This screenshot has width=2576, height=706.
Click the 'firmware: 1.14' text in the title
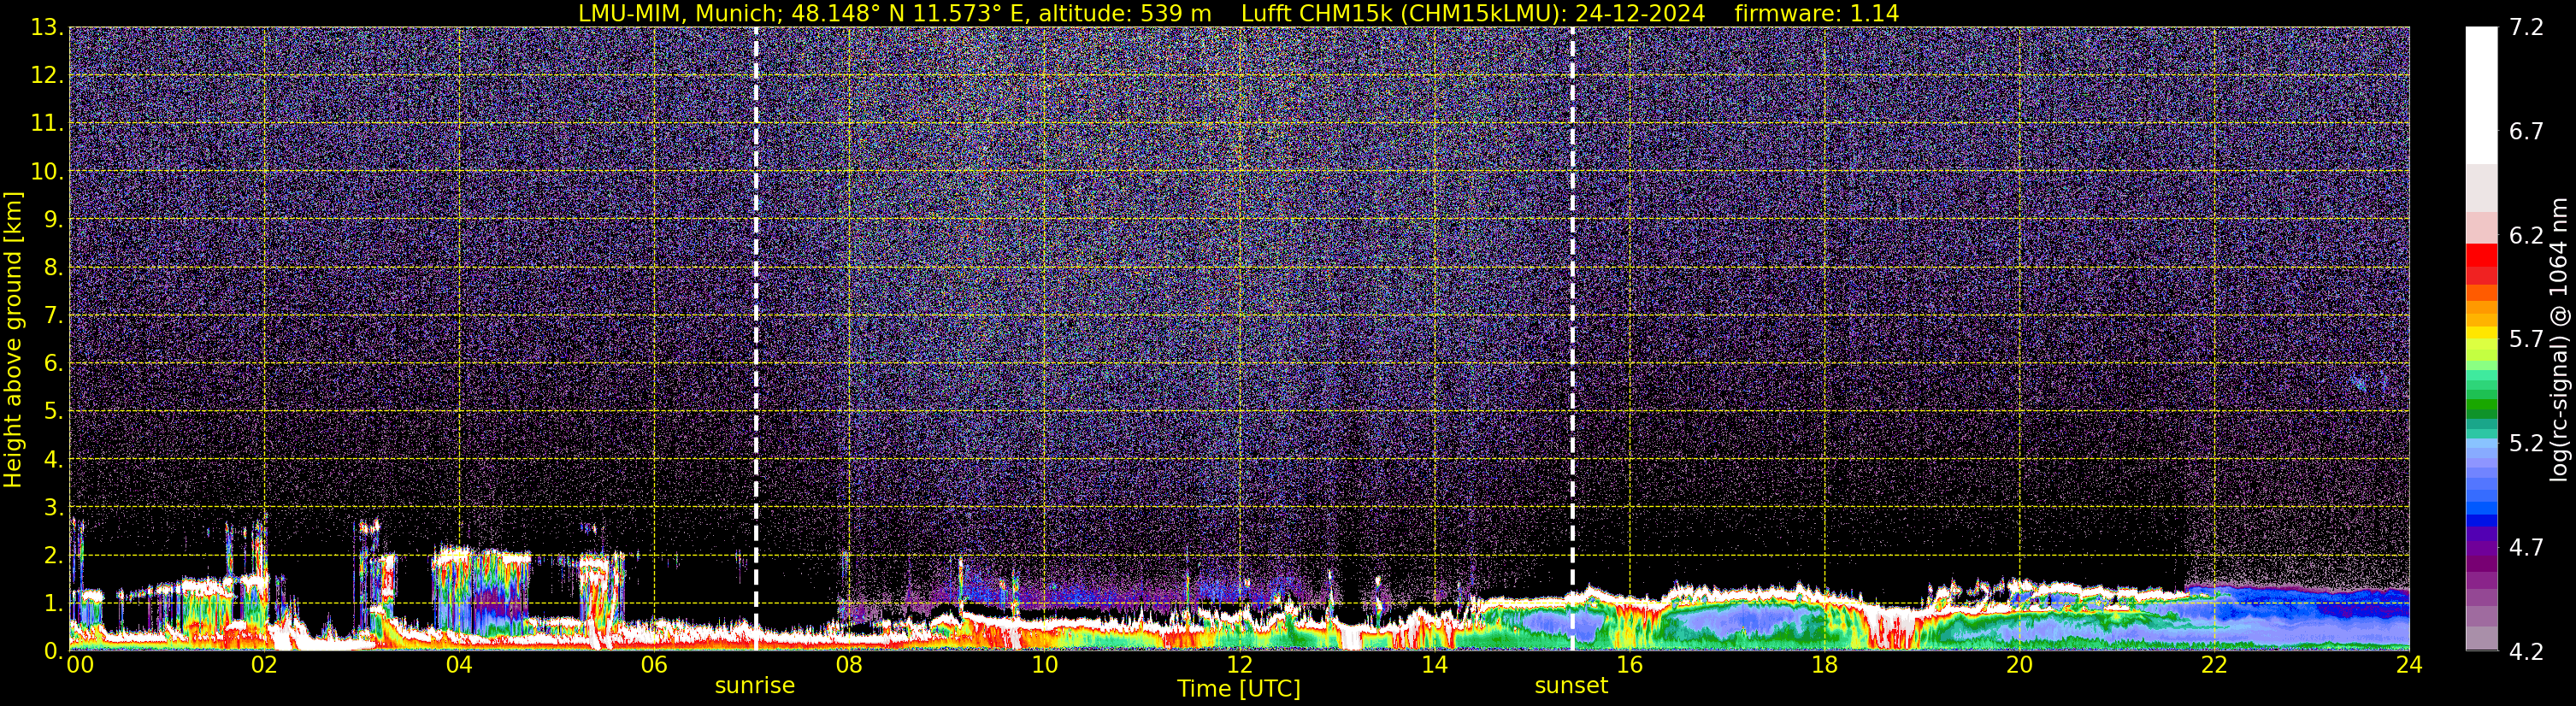pyautogui.click(x=1816, y=13)
